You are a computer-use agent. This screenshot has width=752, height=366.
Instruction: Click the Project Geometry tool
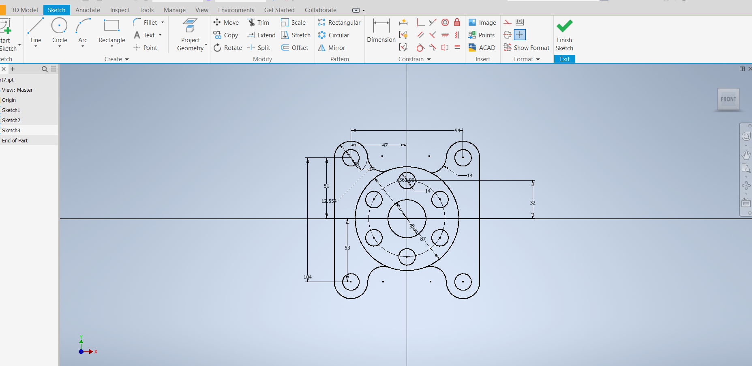pos(190,35)
